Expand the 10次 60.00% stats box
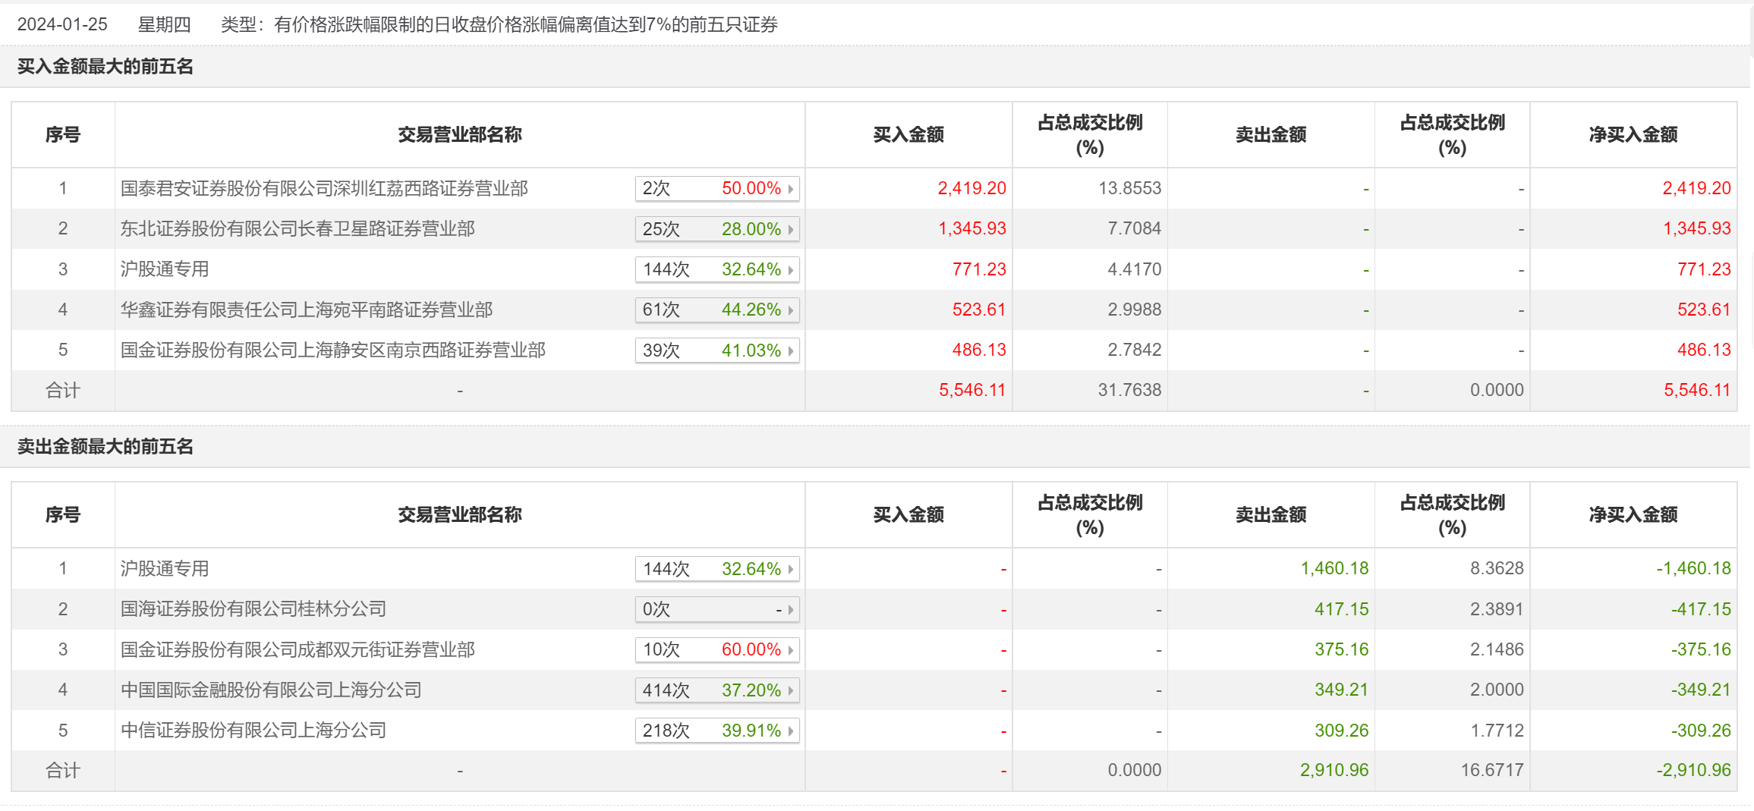 (x=717, y=649)
